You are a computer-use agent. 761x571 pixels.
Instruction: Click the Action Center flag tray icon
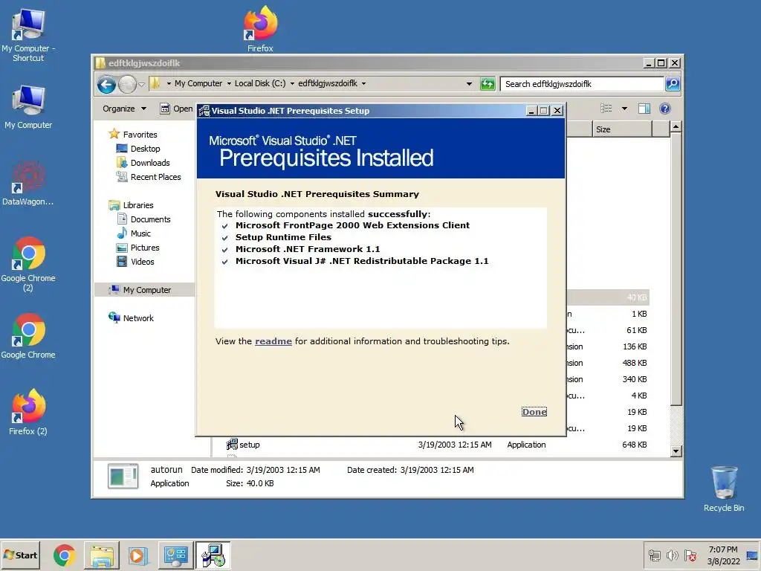(x=690, y=555)
